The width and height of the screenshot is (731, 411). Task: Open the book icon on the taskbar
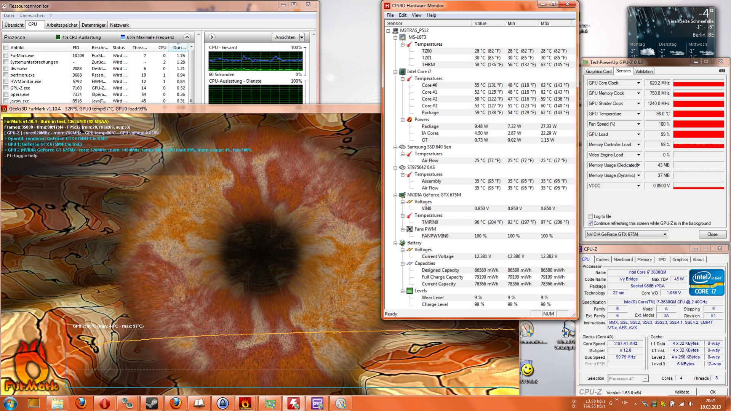199,403
